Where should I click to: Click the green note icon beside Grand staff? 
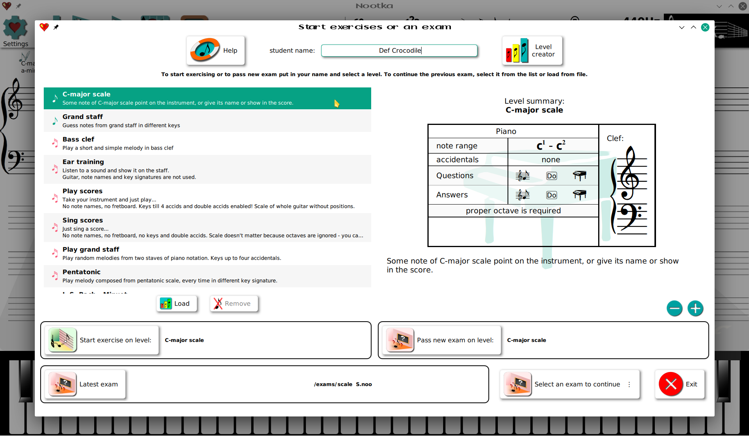[x=55, y=121]
